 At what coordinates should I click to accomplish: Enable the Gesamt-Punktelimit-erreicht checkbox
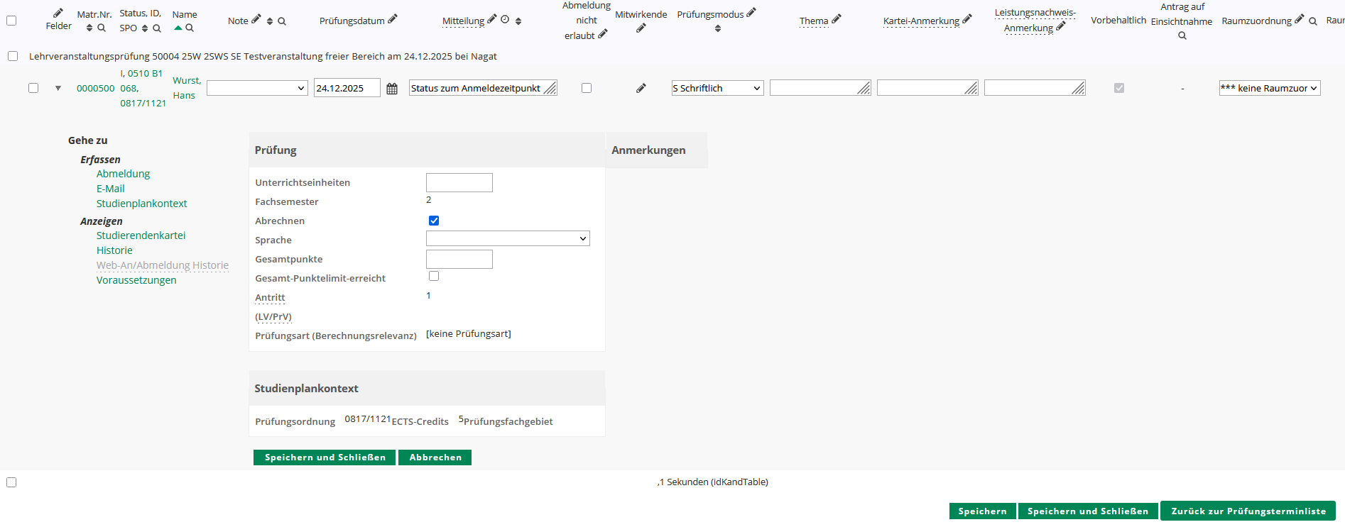pyautogui.click(x=434, y=276)
